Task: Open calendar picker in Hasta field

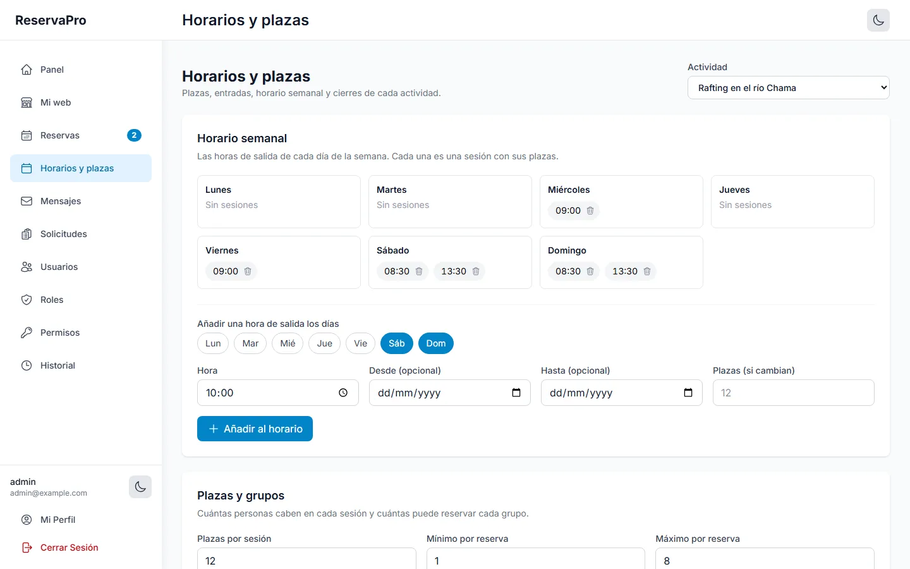Action: 688,393
